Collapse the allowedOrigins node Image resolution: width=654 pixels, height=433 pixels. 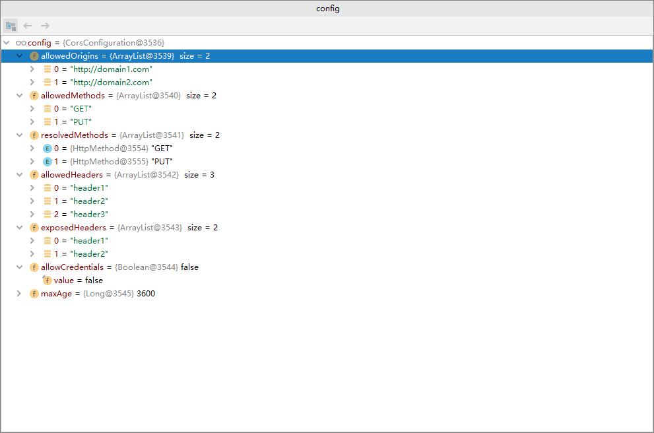[x=19, y=56]
